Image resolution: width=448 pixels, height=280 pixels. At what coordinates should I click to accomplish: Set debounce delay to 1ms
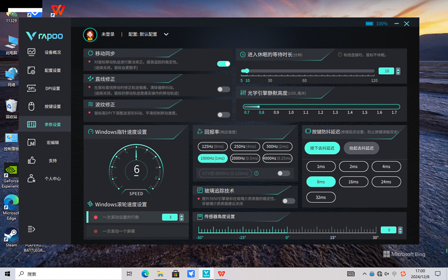321,166
